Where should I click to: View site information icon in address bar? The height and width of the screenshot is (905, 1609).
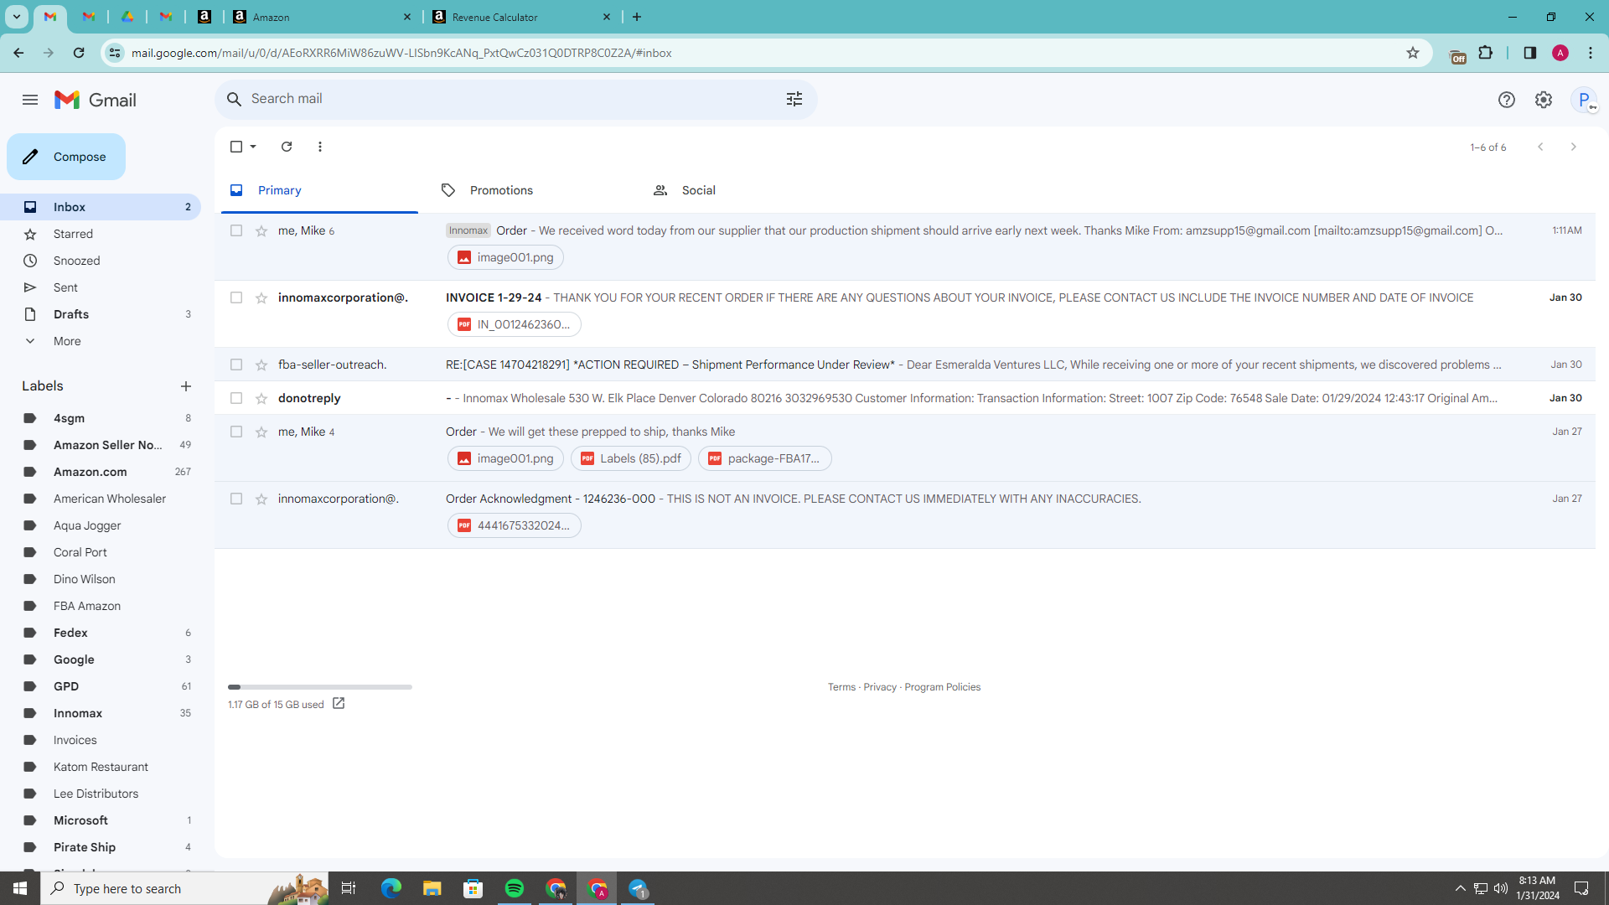click(x=115, y=53)
